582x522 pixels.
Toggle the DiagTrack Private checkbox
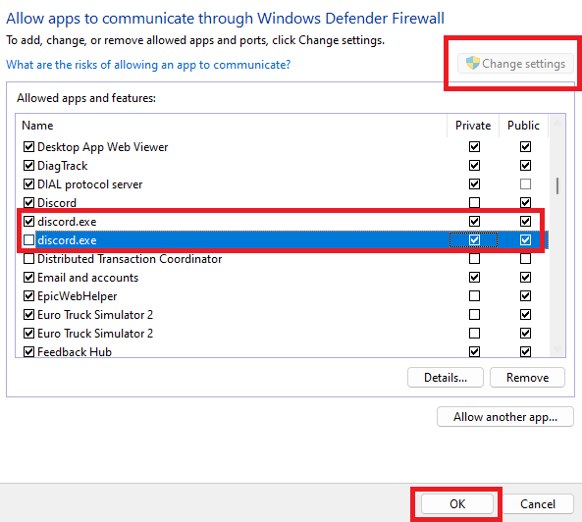pyautogui.click(x=474, y=165)
